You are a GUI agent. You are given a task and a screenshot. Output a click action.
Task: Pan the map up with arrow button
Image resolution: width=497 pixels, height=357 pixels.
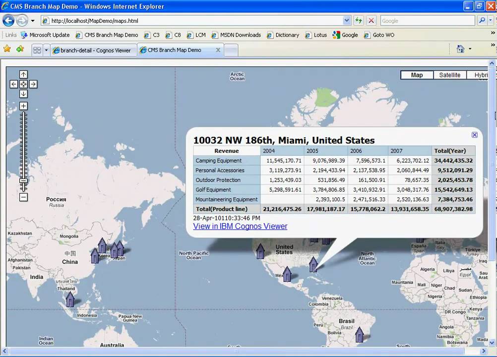tap(23, 74)
